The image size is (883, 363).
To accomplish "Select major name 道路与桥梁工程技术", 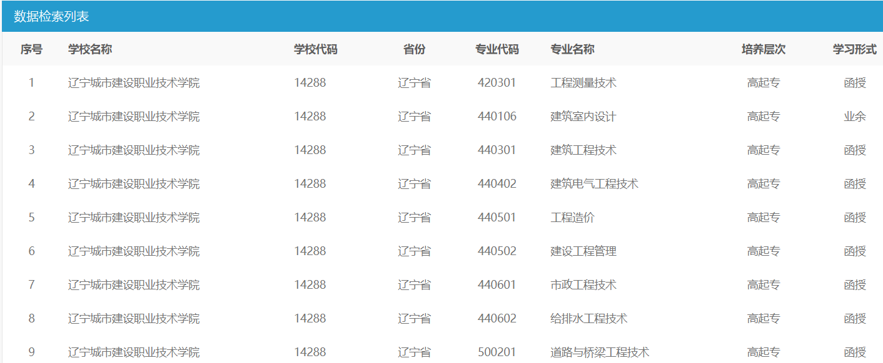I will click(x=600, y=352).
